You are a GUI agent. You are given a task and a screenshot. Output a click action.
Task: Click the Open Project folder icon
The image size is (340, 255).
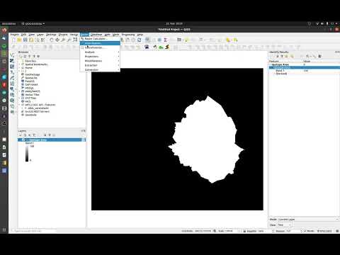(19, 40)
